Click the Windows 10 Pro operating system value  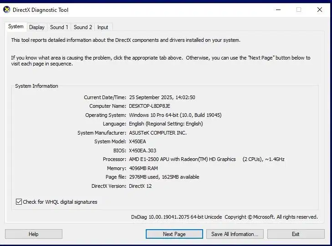175,115
